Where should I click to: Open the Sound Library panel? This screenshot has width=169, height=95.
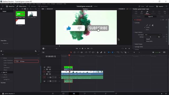click(x=43, y=6)
